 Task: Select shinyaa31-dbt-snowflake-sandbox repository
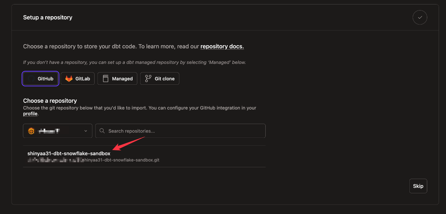click(x=144, y=156)
